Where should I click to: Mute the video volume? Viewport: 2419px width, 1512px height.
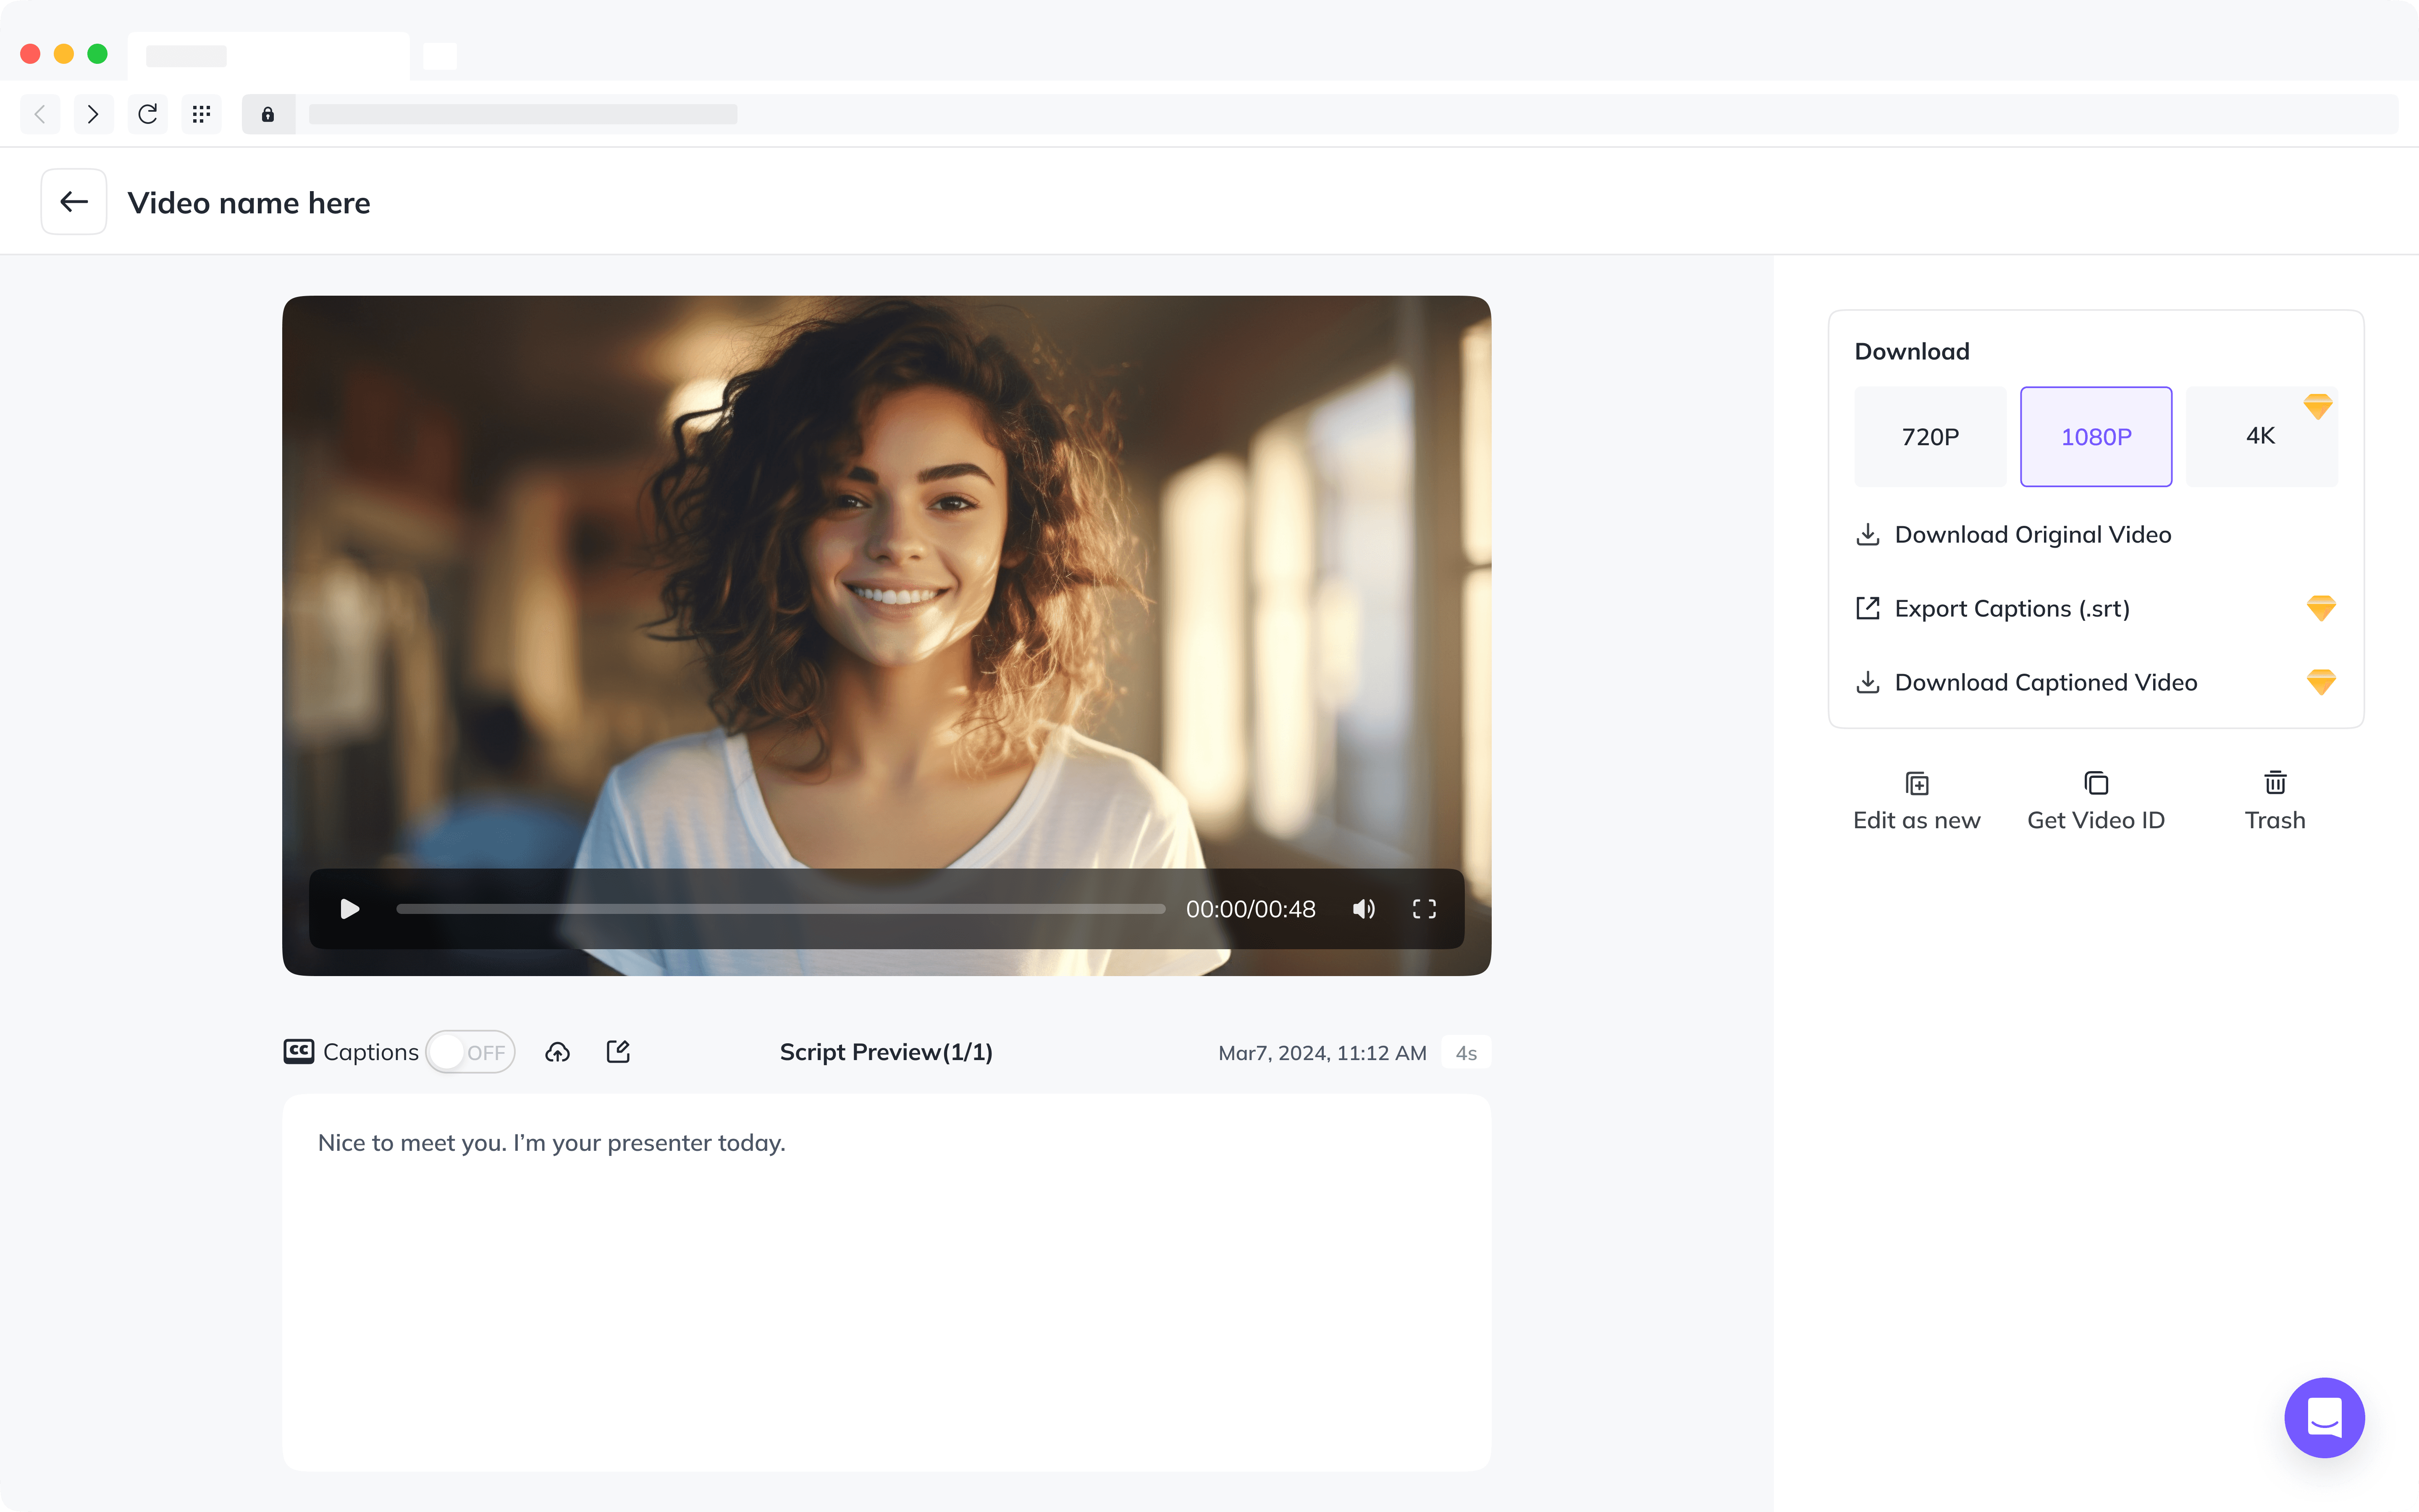coord(1364,909)
